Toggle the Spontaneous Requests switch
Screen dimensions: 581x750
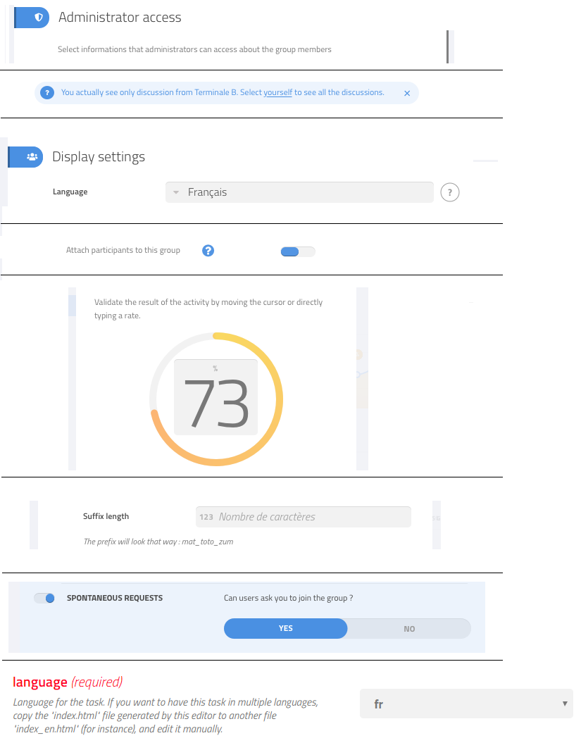[x=44, y=598]
